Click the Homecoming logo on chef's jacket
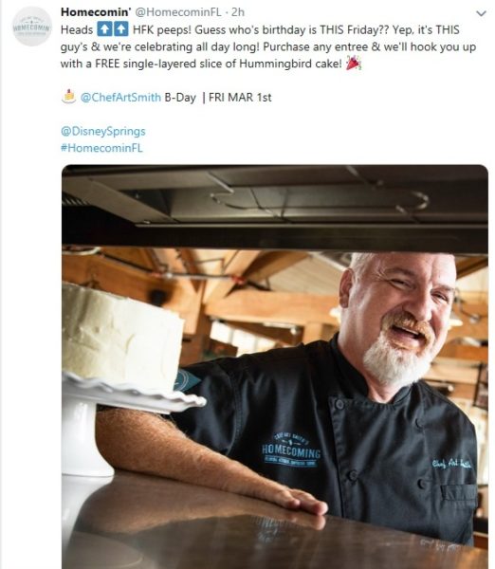The width and height of the screenshot is (495, 569). (291, 450)
